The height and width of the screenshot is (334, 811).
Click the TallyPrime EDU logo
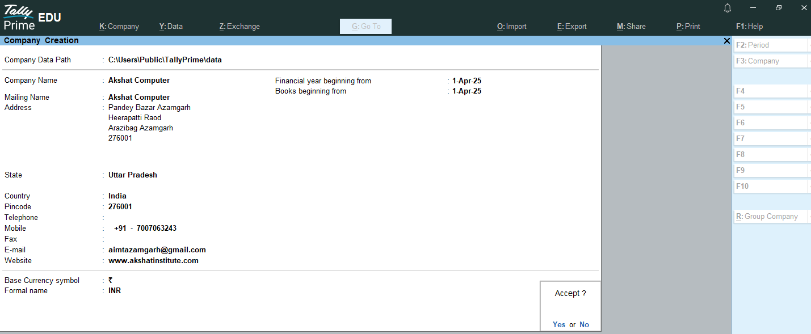click(32, 18)
